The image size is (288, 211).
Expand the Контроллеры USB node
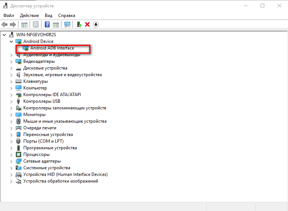click(x=11, y=101)
